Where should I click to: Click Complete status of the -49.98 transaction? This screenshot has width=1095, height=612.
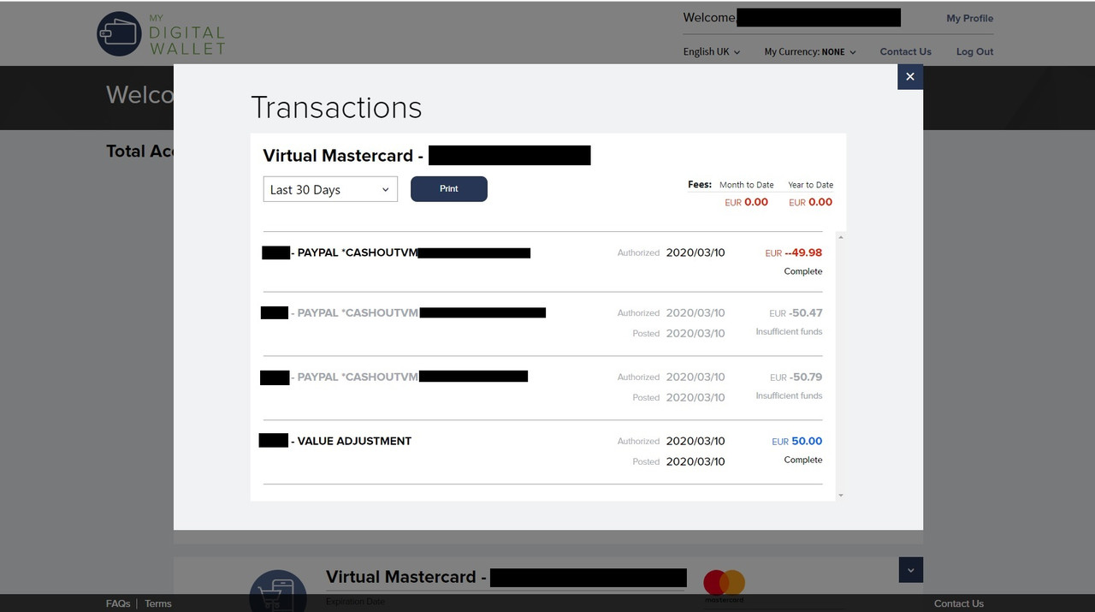click(x=803, y=271)
